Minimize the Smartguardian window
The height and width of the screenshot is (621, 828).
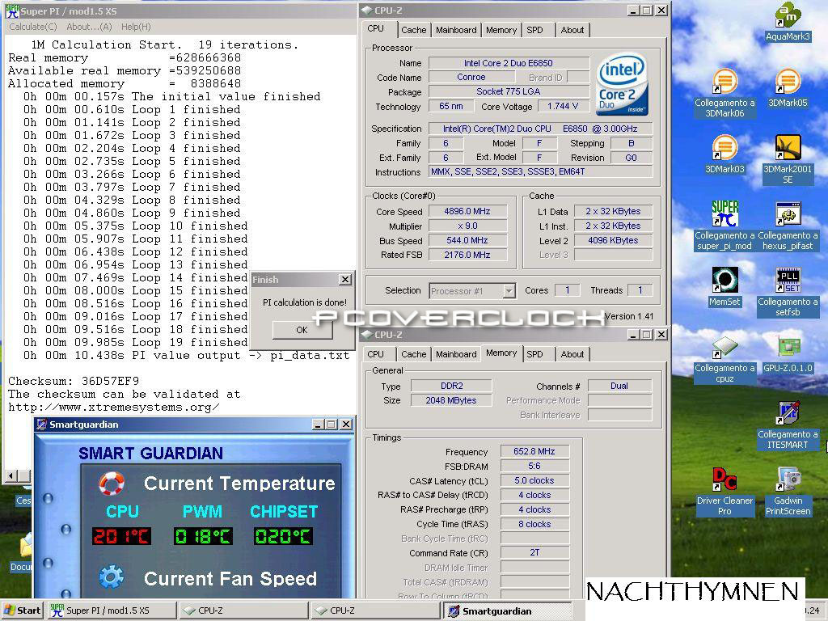tap(318, 424)
